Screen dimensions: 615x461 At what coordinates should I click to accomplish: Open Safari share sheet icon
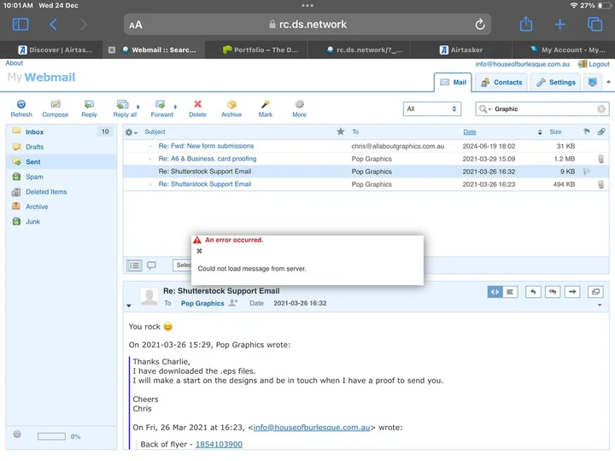(x=526, y=24)
